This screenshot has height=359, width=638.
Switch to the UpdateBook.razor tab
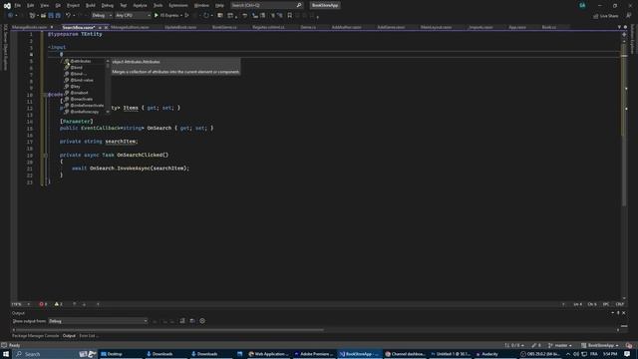point(180,27)
